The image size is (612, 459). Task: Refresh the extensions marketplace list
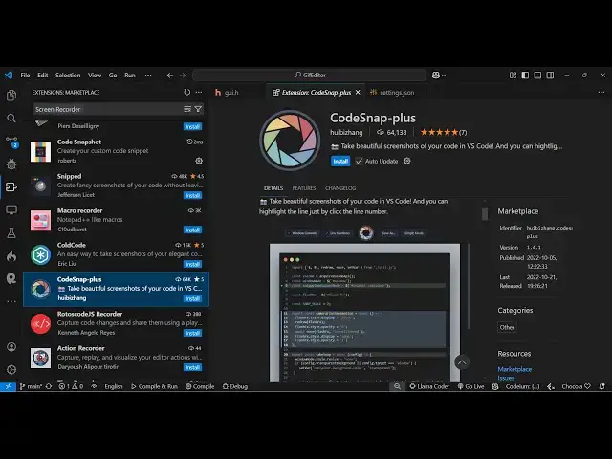[187, 92]
